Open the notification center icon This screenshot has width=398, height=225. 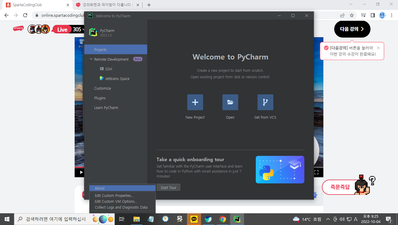tap(389, 219)
